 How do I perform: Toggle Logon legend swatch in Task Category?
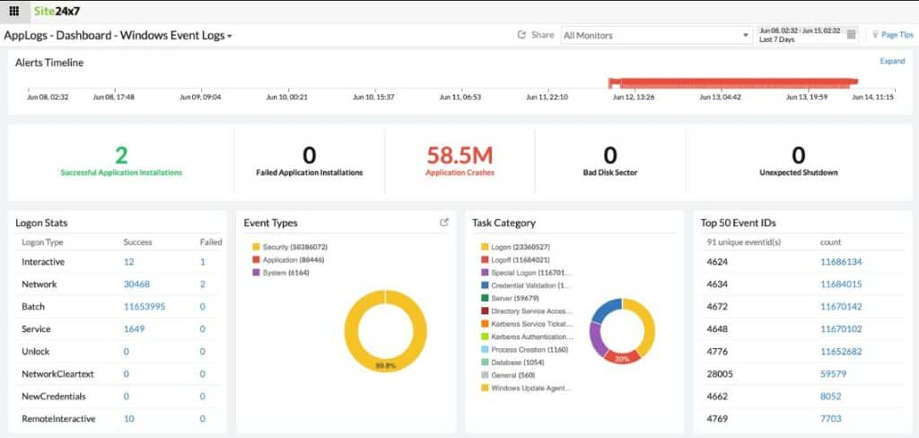point(484,247)
